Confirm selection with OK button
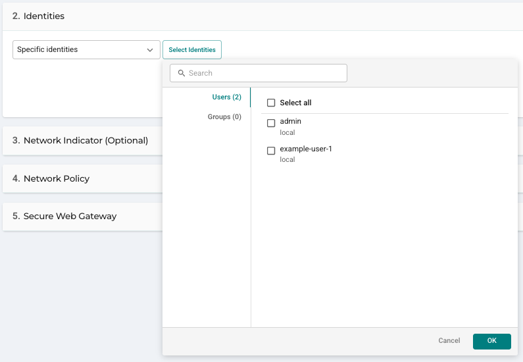523x362 pixels. point(492,341)
